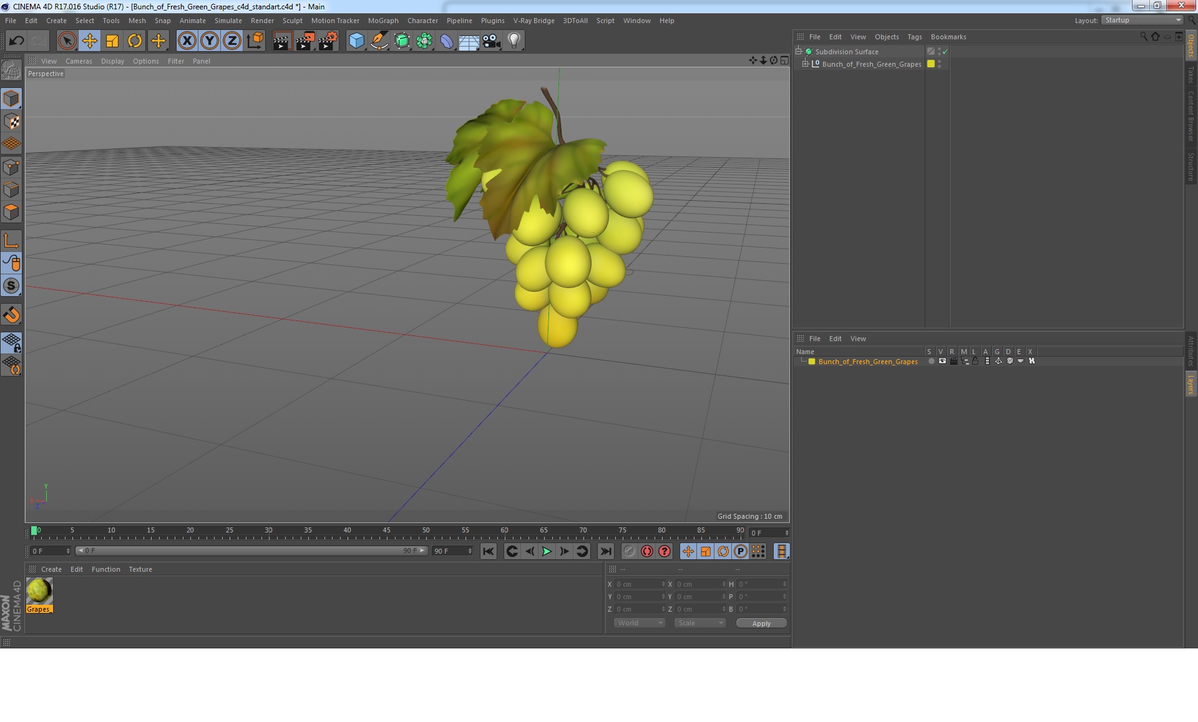Click the Apply button
1198x722 pixels.
coord(761,623)
